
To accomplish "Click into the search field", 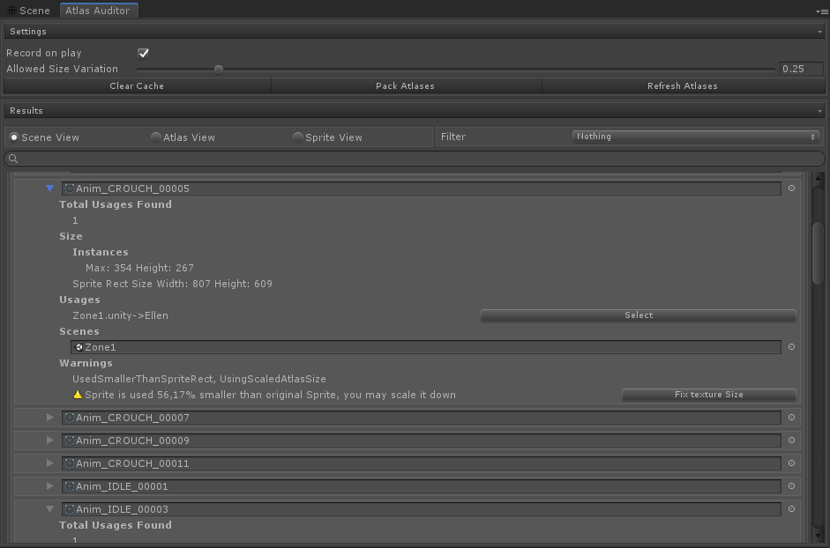I will (x=415, y=159).
